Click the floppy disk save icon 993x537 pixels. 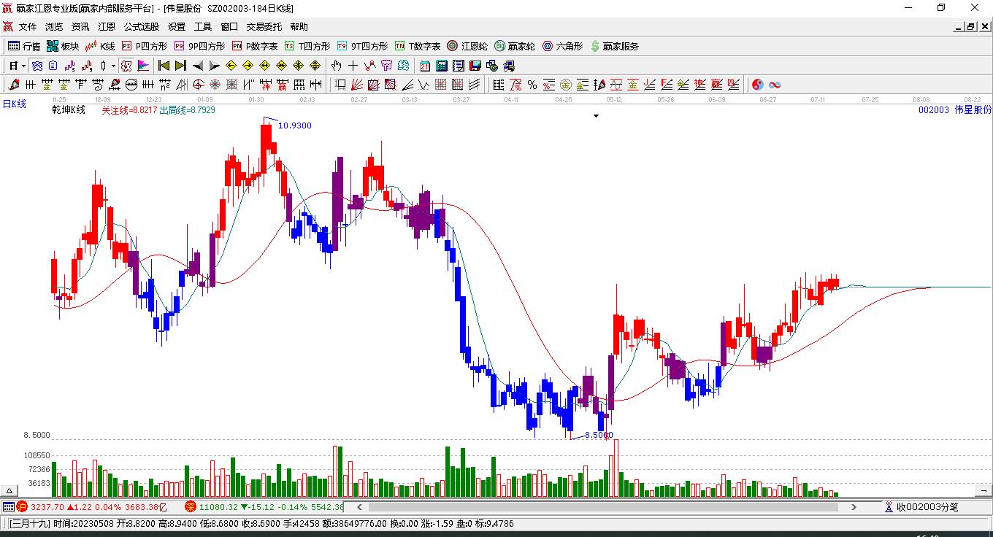475,66
